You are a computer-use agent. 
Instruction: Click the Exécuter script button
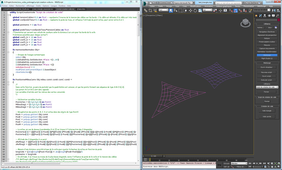[x=267, y=80]
